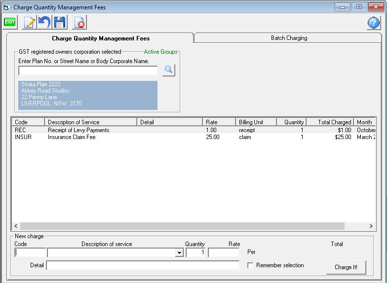
Task: Click the claim billing unit cell
Action: (245, 137)
